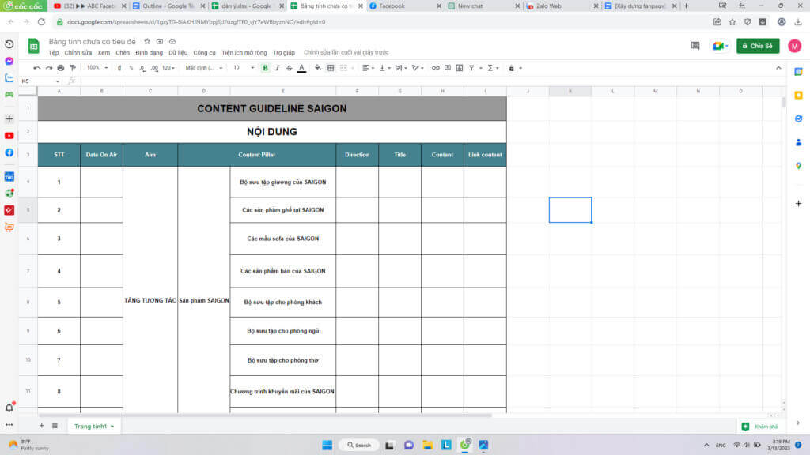Open the text color picker
The height and width of the screenshot is (455, 810).
301,68
